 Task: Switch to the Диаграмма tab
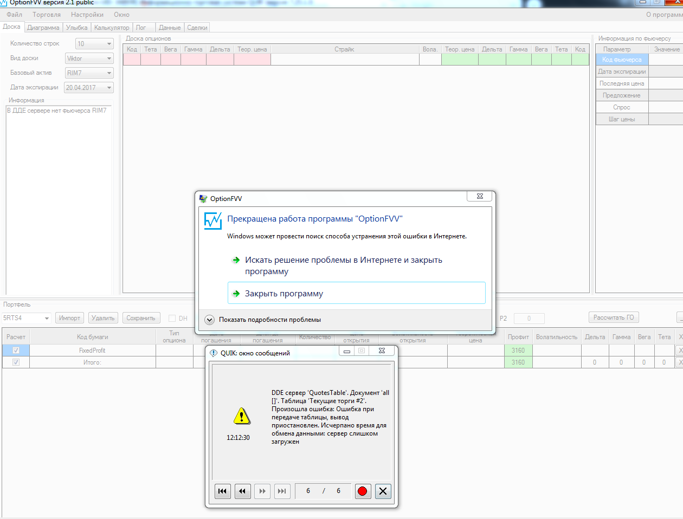(43, 28)
